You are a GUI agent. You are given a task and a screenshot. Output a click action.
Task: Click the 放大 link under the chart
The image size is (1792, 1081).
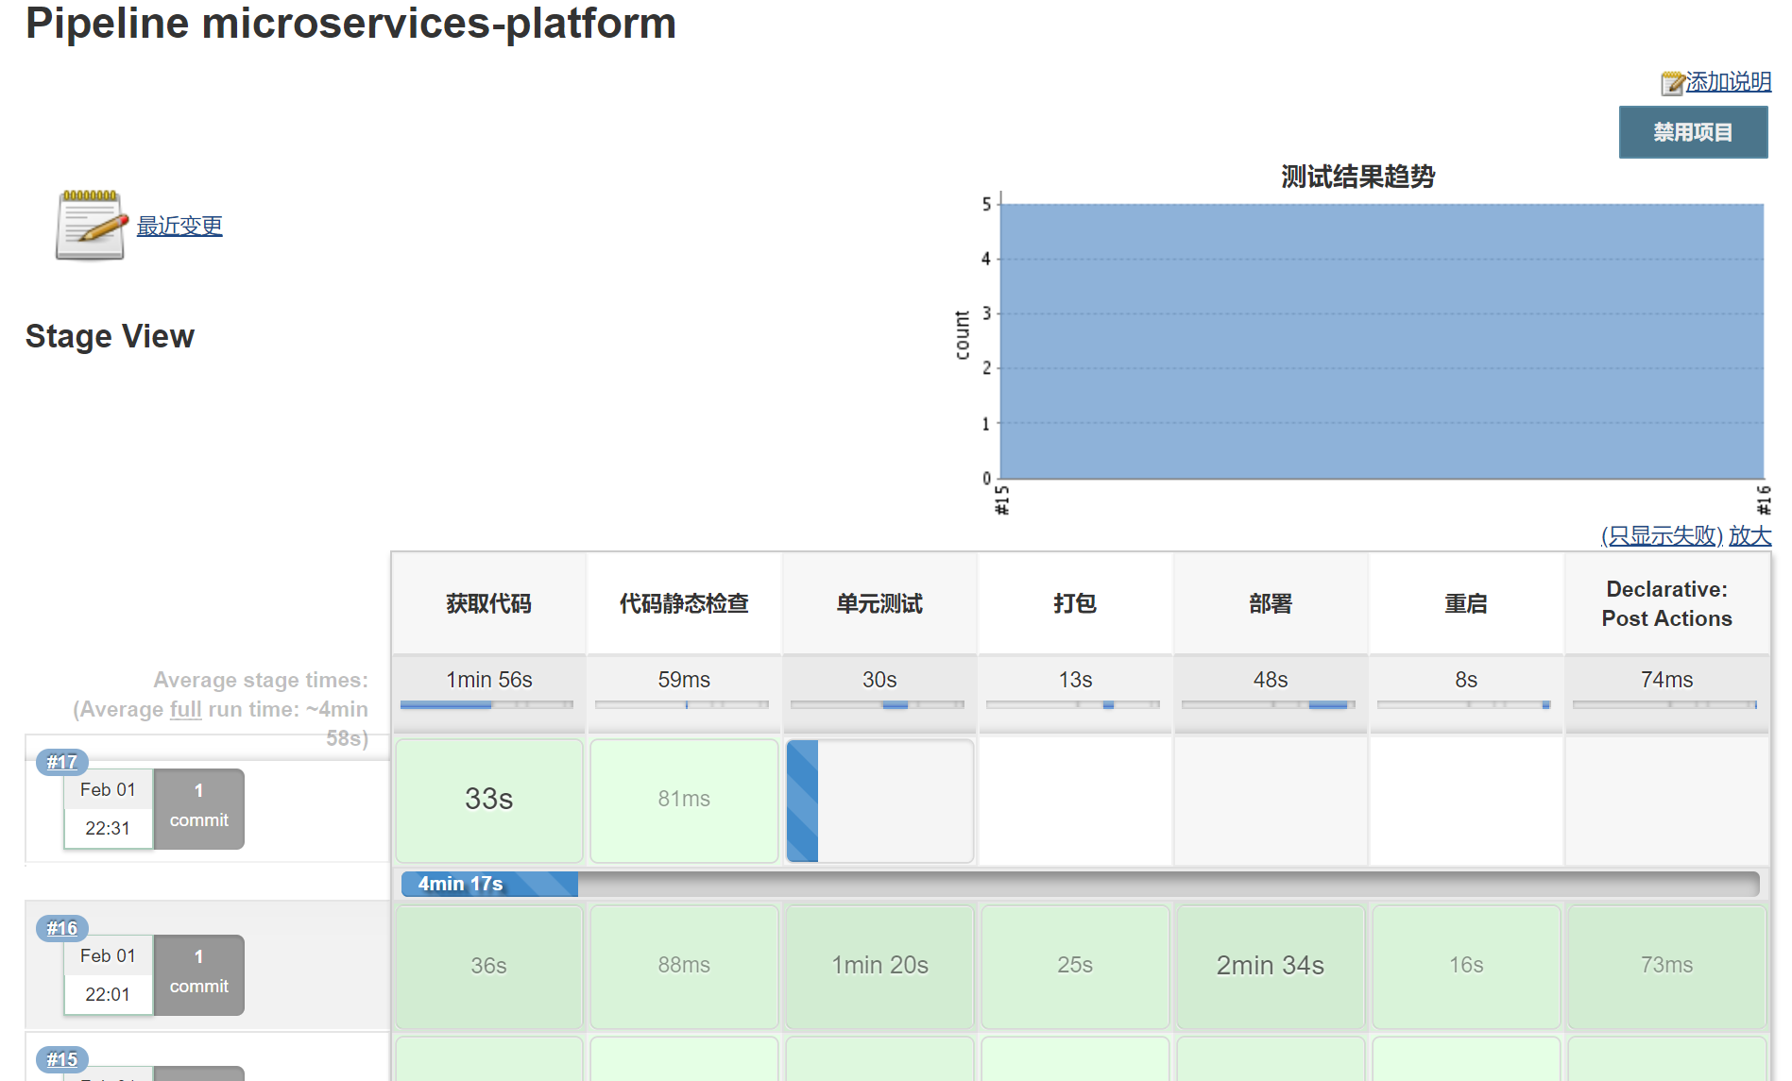pos(1750,536)
